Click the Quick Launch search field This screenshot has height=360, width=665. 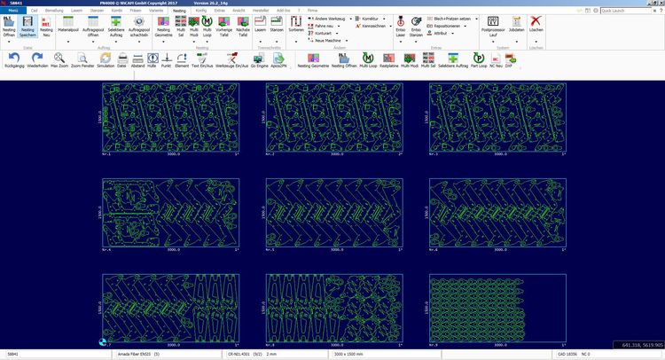tap(628, 11)
